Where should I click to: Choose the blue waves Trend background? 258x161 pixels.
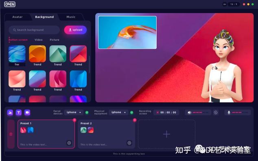point(17,54)
